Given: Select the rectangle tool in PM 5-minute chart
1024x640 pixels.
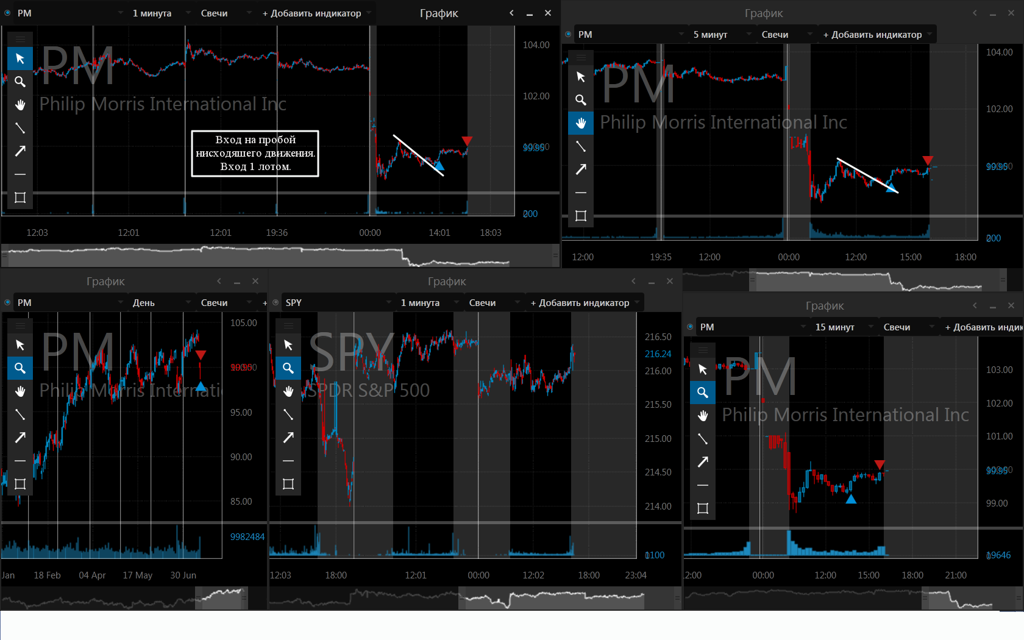Looking at the screenshot, I should (581, 216).
